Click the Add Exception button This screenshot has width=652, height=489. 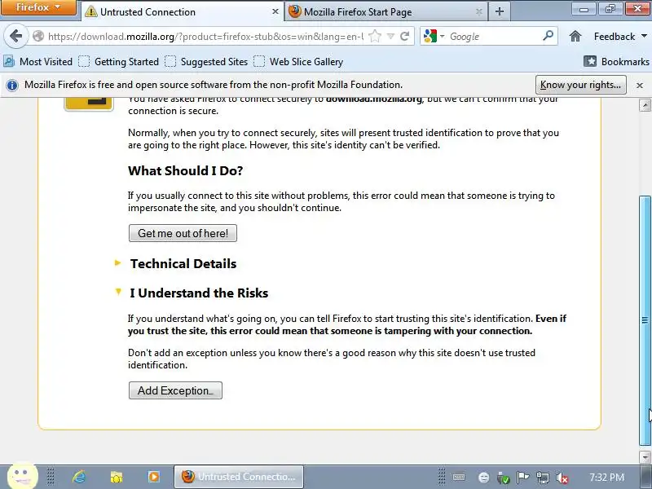pyautogui.click(x=175, y=390)
